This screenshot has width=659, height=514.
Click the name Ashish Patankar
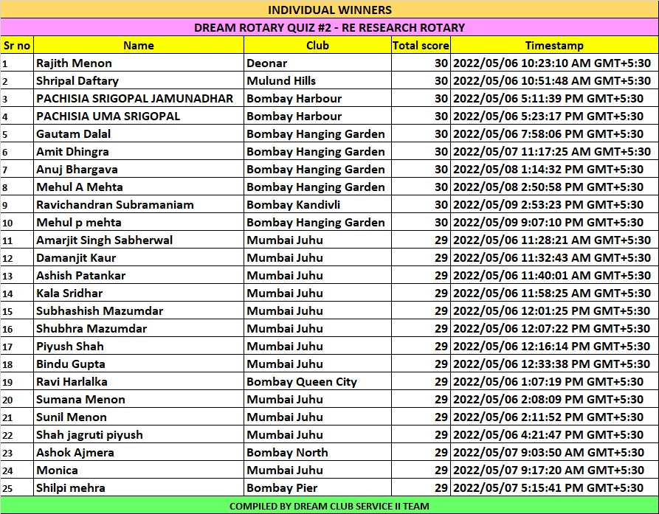80,276
